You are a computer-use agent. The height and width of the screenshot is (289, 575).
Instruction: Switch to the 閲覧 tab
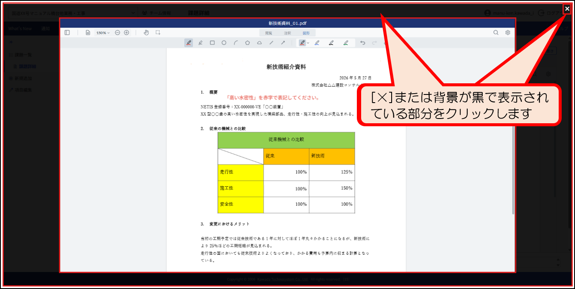268,33
